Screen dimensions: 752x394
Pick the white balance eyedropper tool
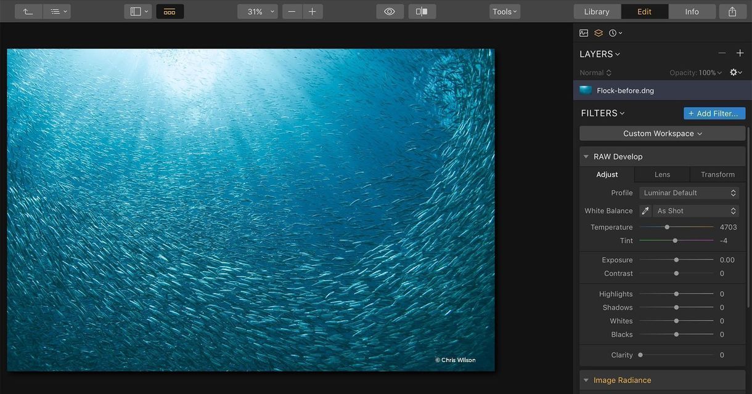[645, 211]
